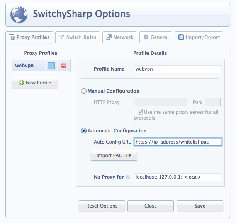236x223 pixels.
Task: Select the Manual Configuration radio button
Action: point(84,91)
